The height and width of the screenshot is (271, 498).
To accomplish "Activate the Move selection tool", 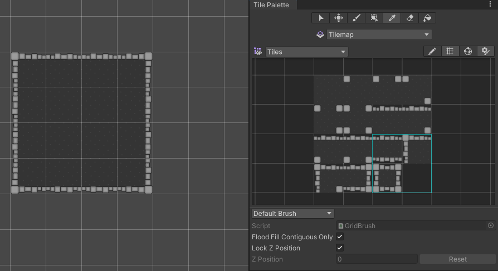I will (338, 18).
